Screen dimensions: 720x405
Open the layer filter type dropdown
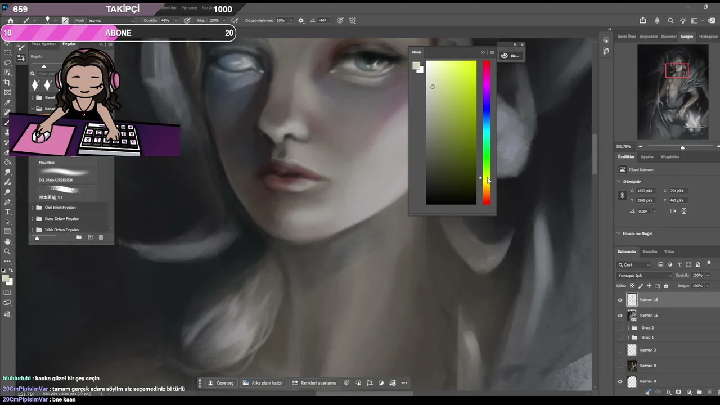(634, 265)
